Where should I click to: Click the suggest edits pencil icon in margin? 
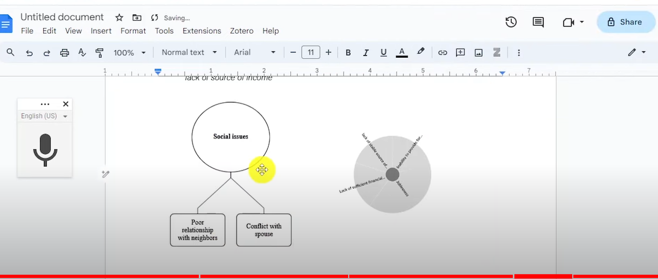pyautogui.click(x=106, y=174)
